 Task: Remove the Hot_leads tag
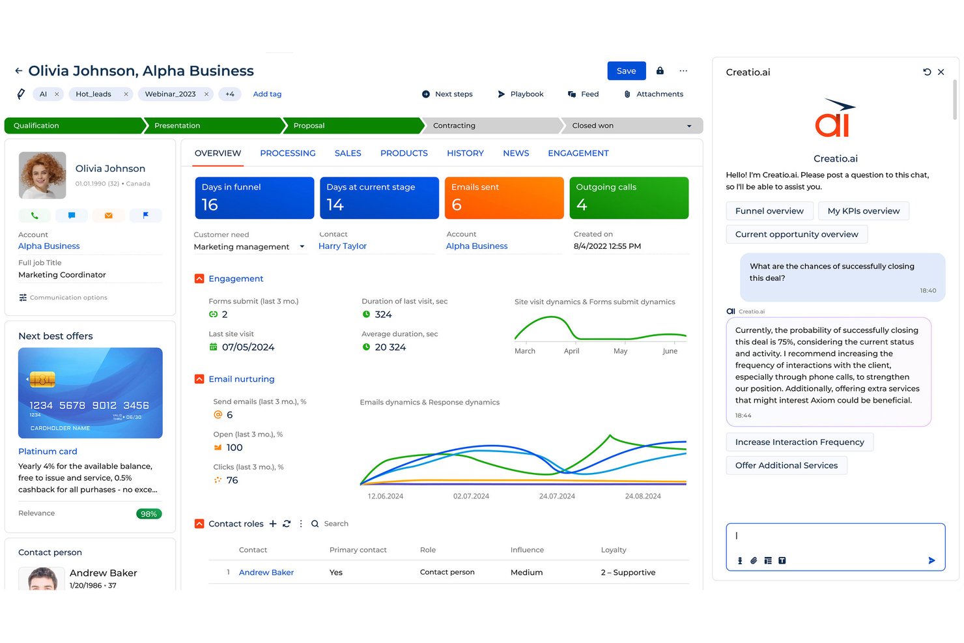pos(126,94)
